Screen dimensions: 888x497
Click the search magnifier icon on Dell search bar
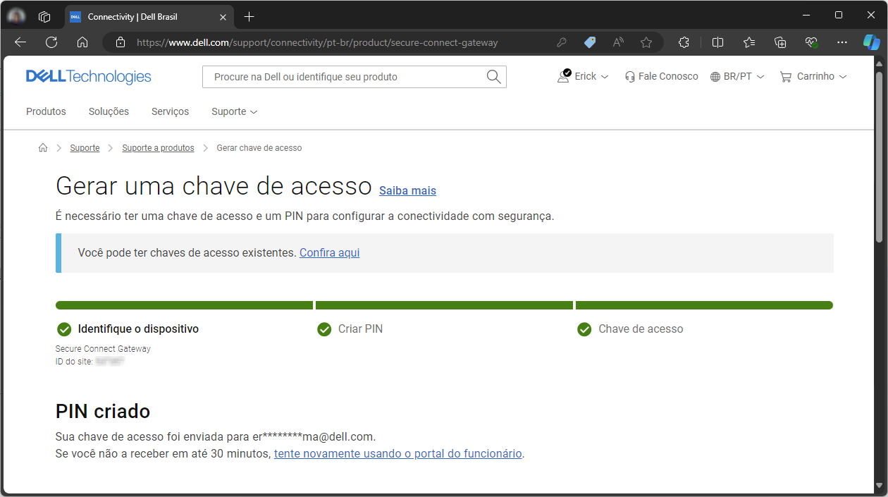[493, 76]
